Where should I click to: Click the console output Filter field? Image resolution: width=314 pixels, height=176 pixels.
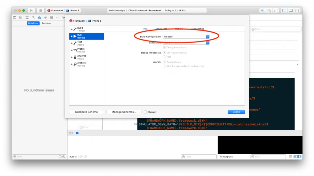coord(268,157)
